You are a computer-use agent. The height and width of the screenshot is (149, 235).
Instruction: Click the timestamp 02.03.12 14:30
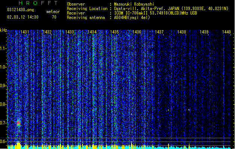pyautogui.click(x=23, y=17)
